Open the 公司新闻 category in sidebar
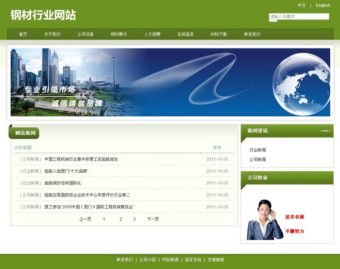Screen dimensions: 340x269 pyautogui.click(x=258, y=160)
